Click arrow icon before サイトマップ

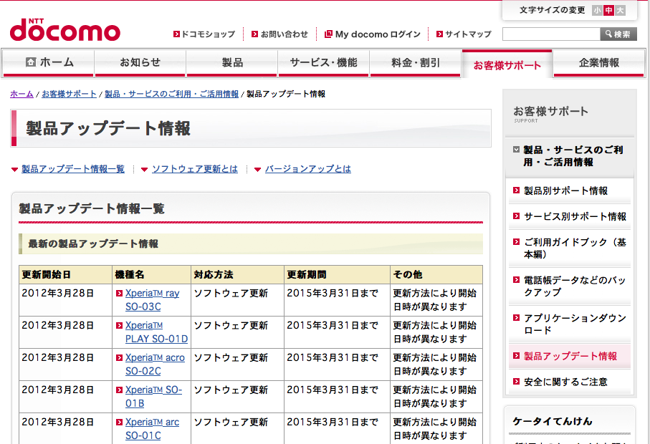(440, 34)
